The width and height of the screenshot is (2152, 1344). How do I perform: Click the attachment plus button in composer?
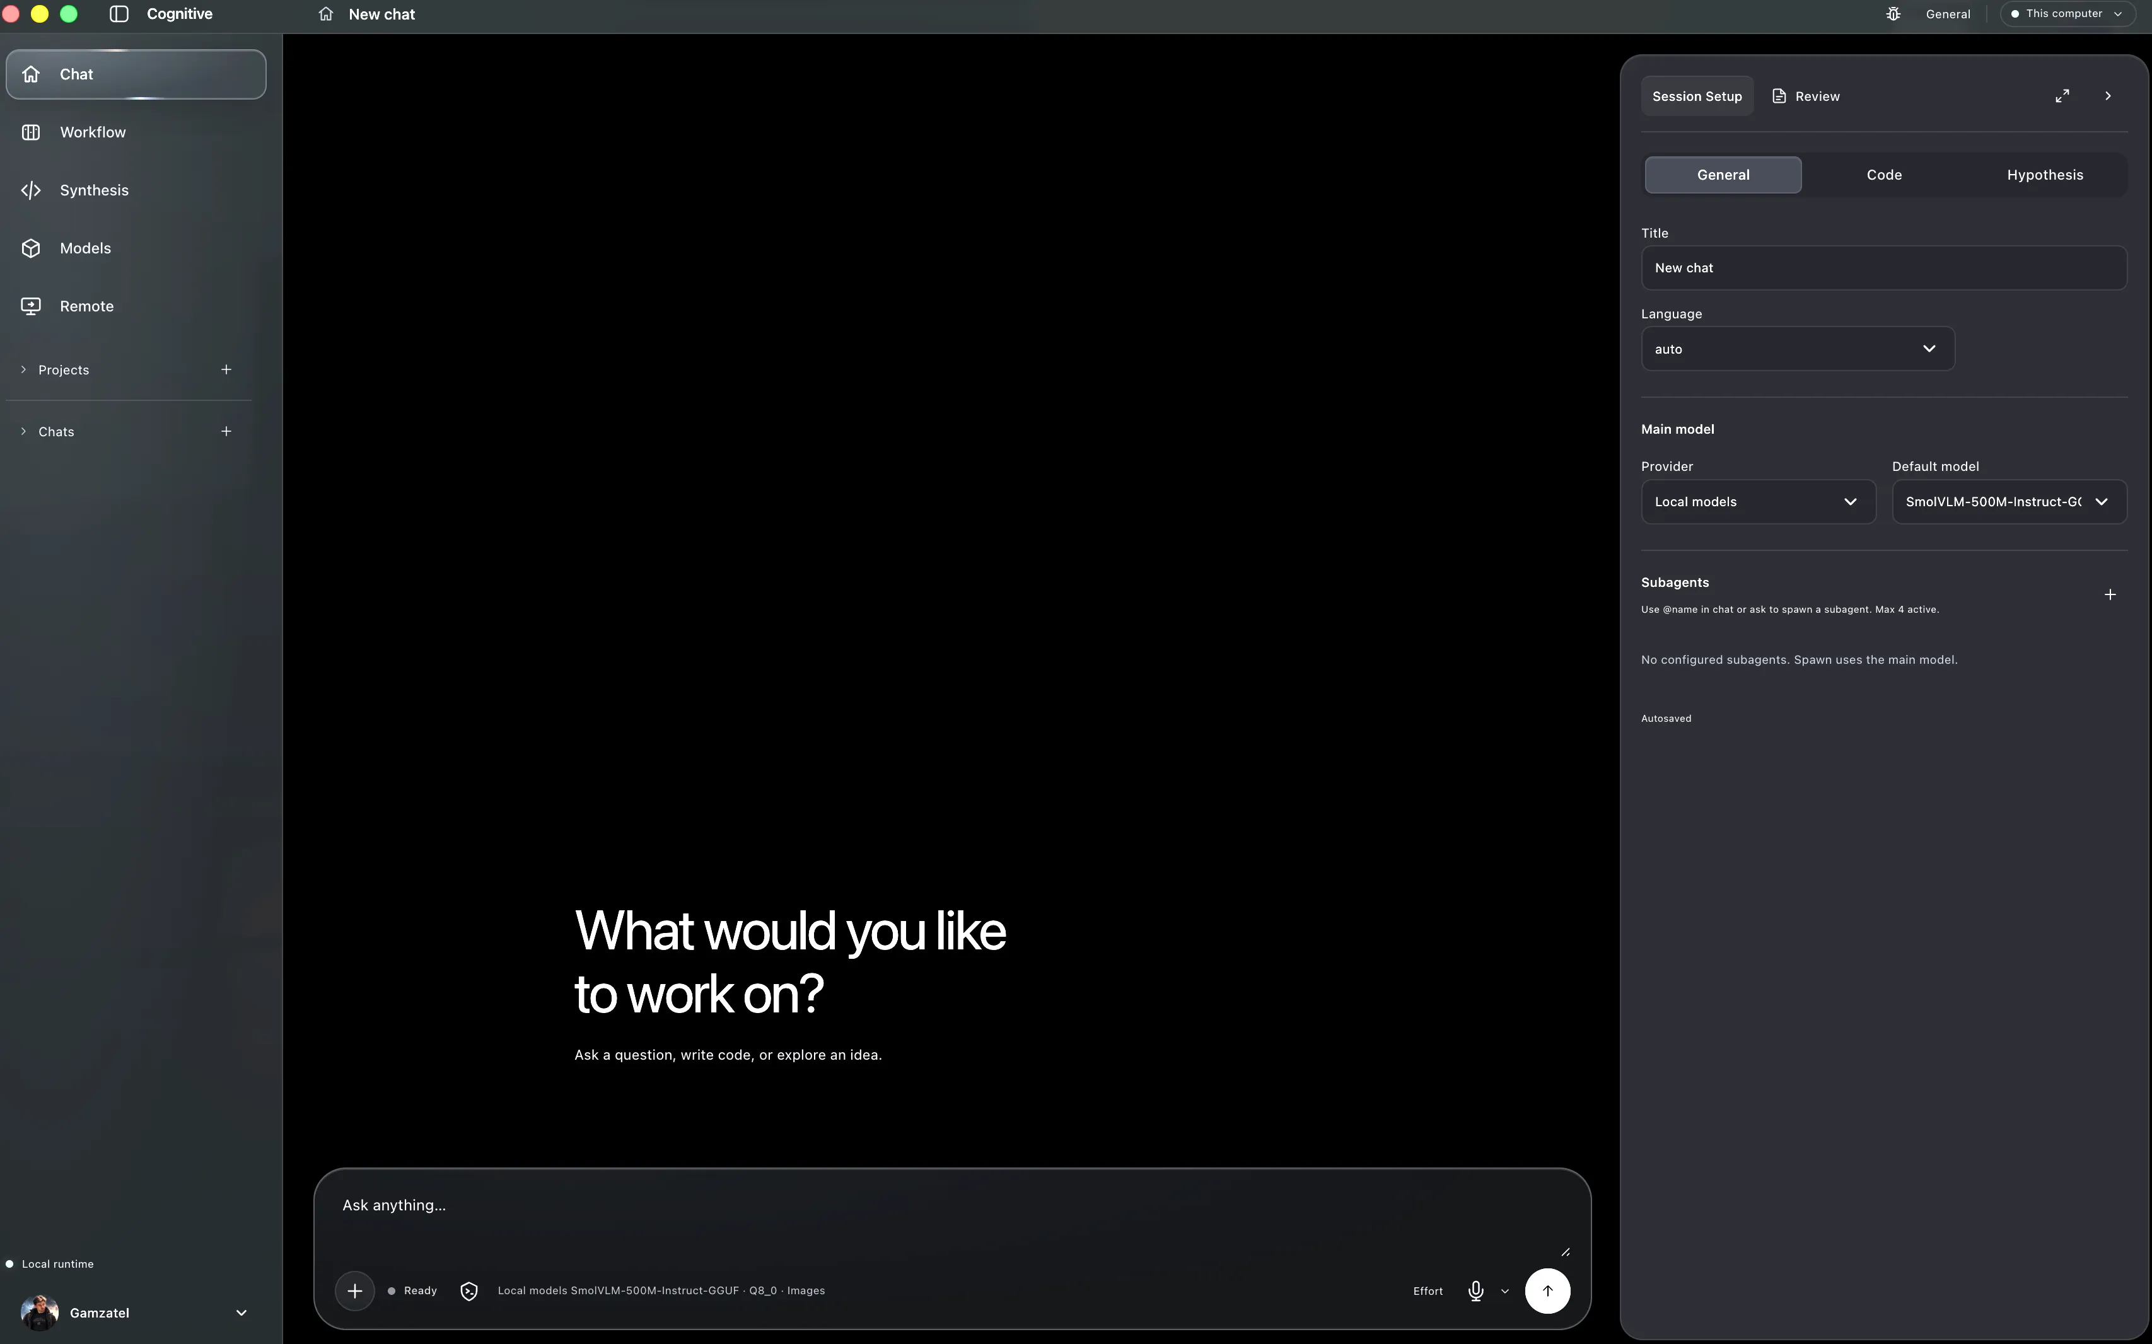[354, 1290]
